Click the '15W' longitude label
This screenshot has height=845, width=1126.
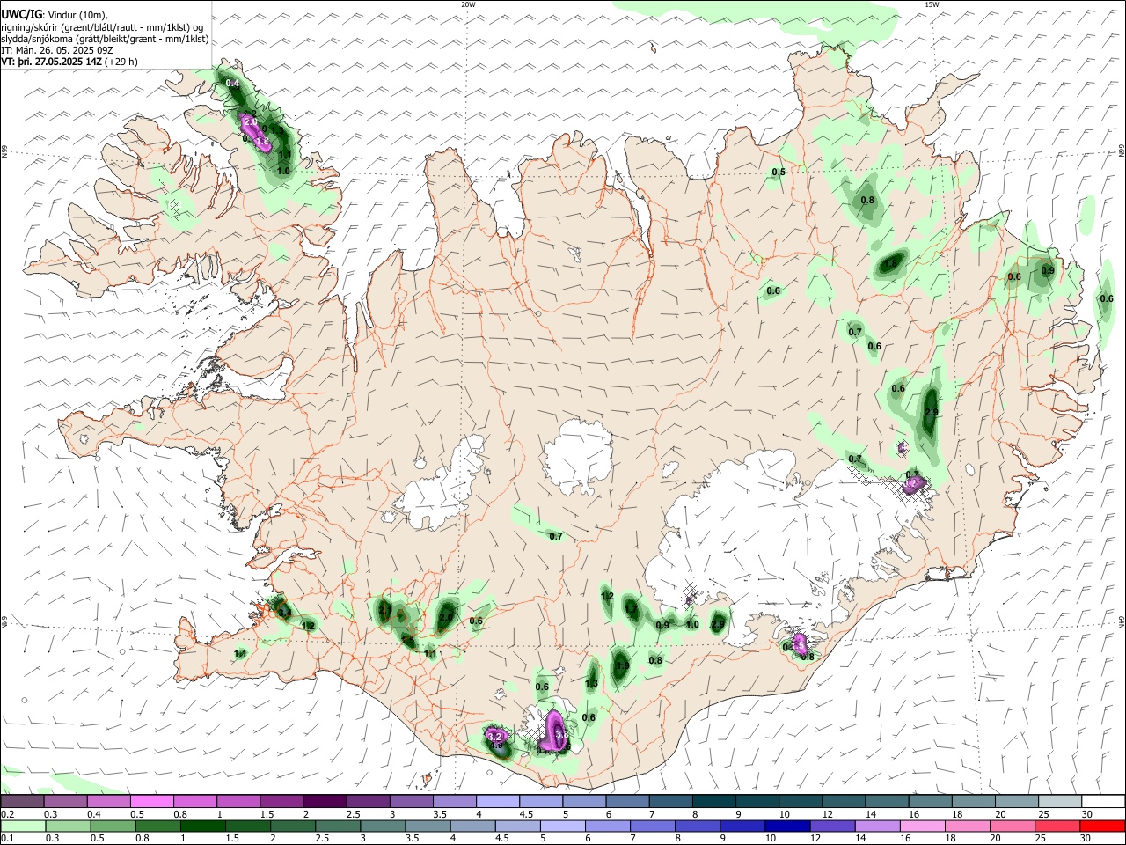[932, 4]
